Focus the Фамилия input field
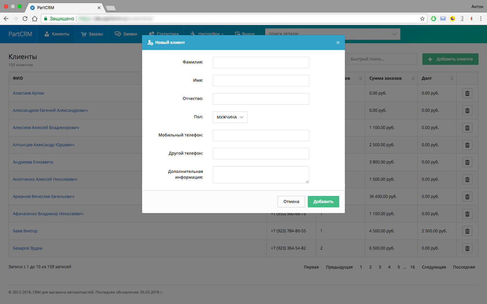This screenshot has height=304, width=487. [261, 62]
